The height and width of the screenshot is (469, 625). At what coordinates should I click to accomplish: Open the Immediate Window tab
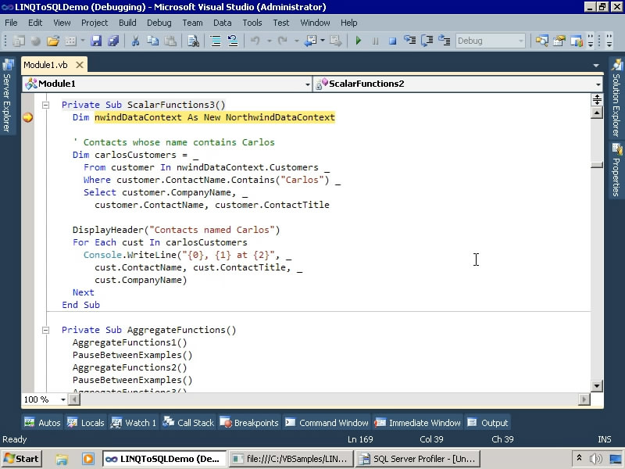pos(418,423)
